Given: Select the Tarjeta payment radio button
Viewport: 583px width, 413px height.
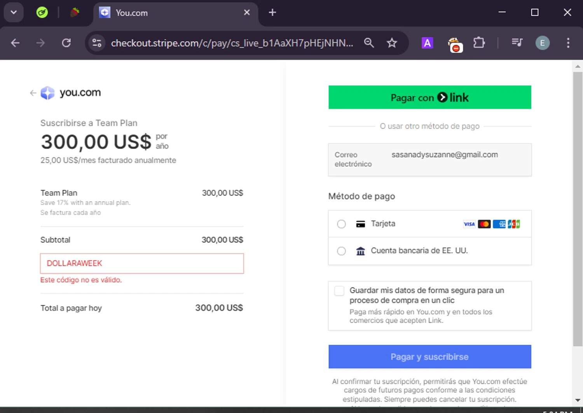Looking at the screenshot, I should coord(341,224).
